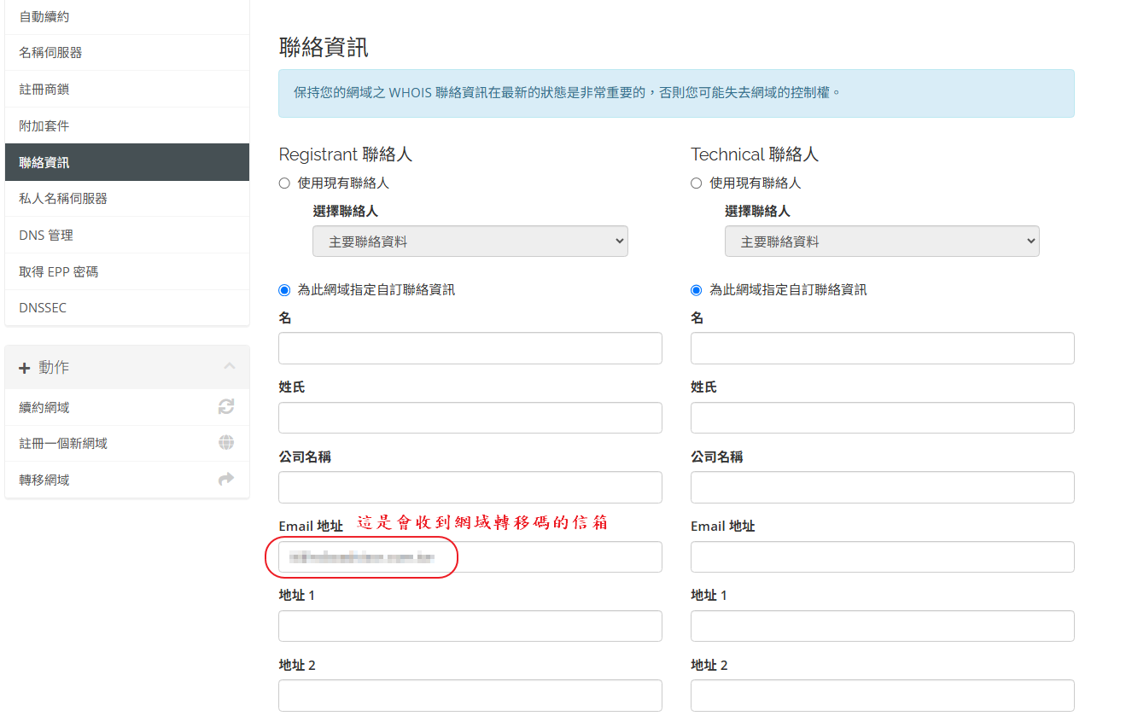Click the 續約網域 action link
This screenshot has height=716, width=1132.
tap(44, 408)
